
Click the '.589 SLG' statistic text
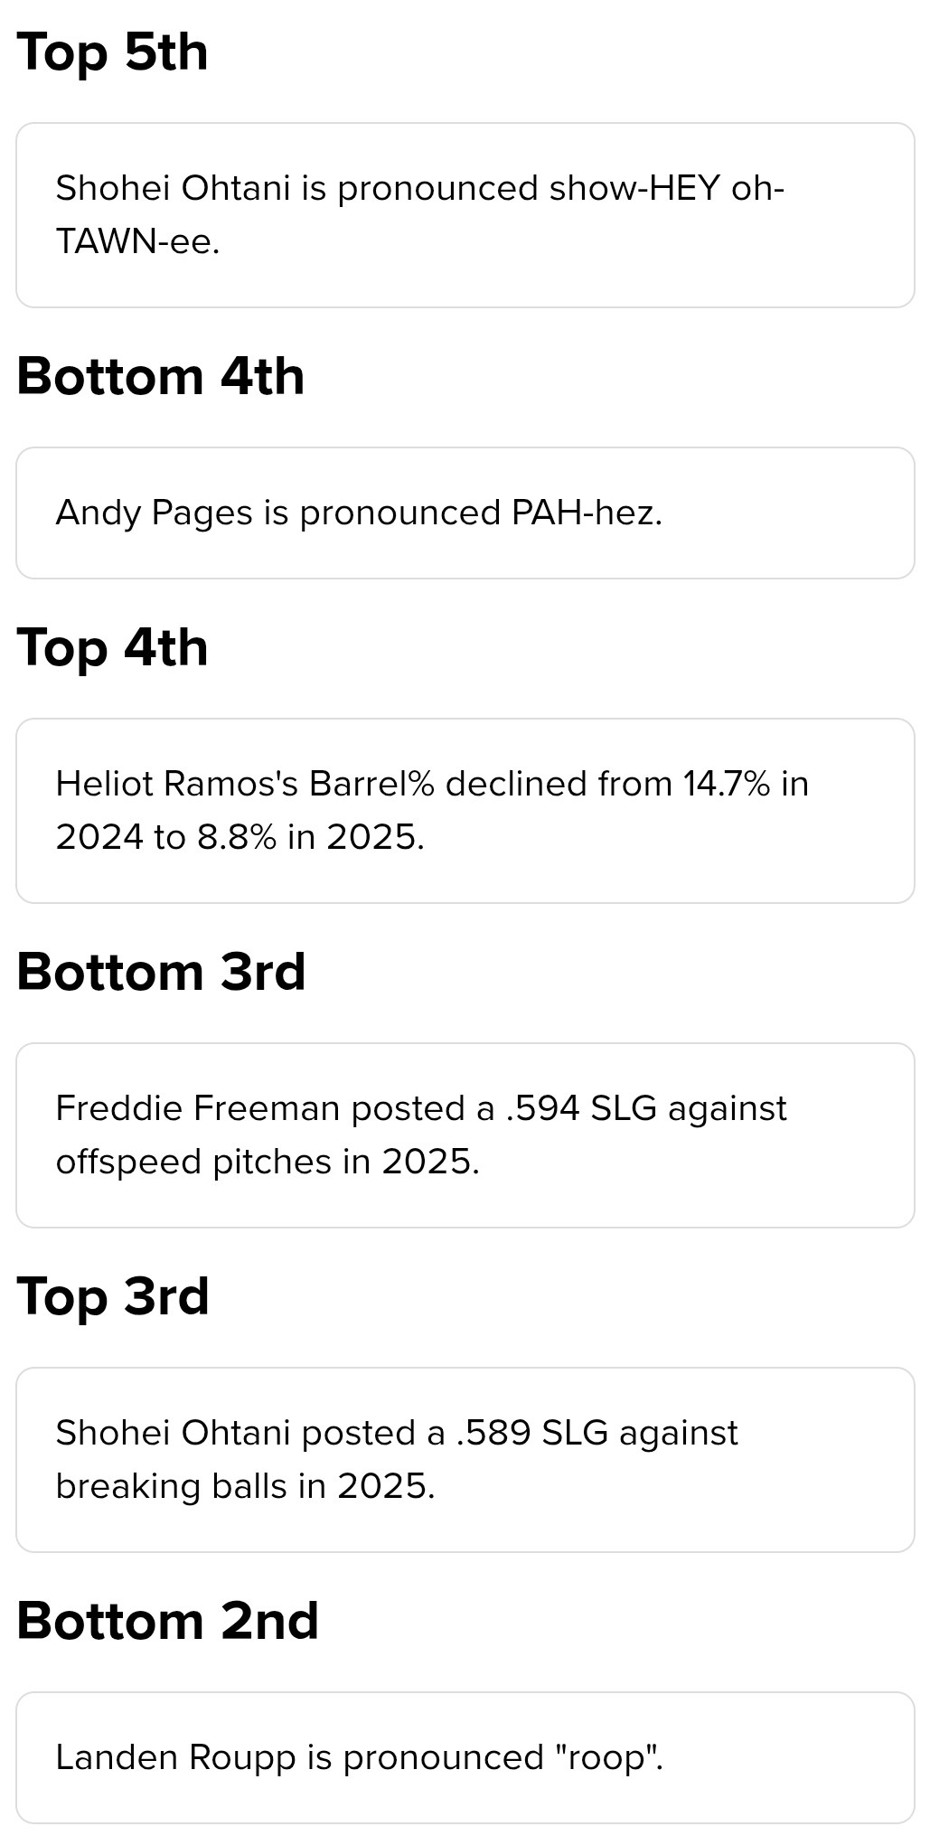[x=532, y=1433]
